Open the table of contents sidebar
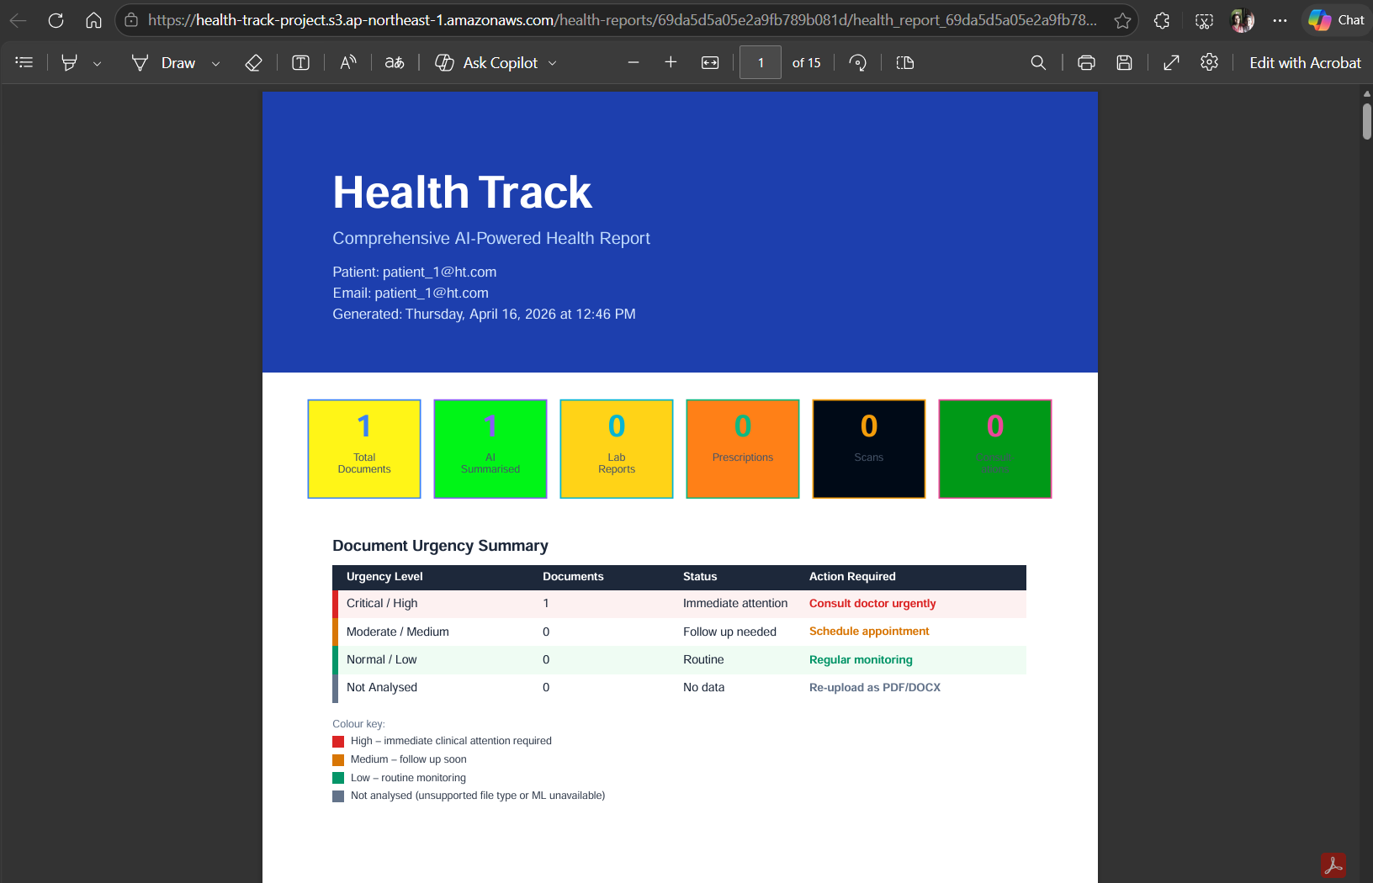 (x=24, y=62)
